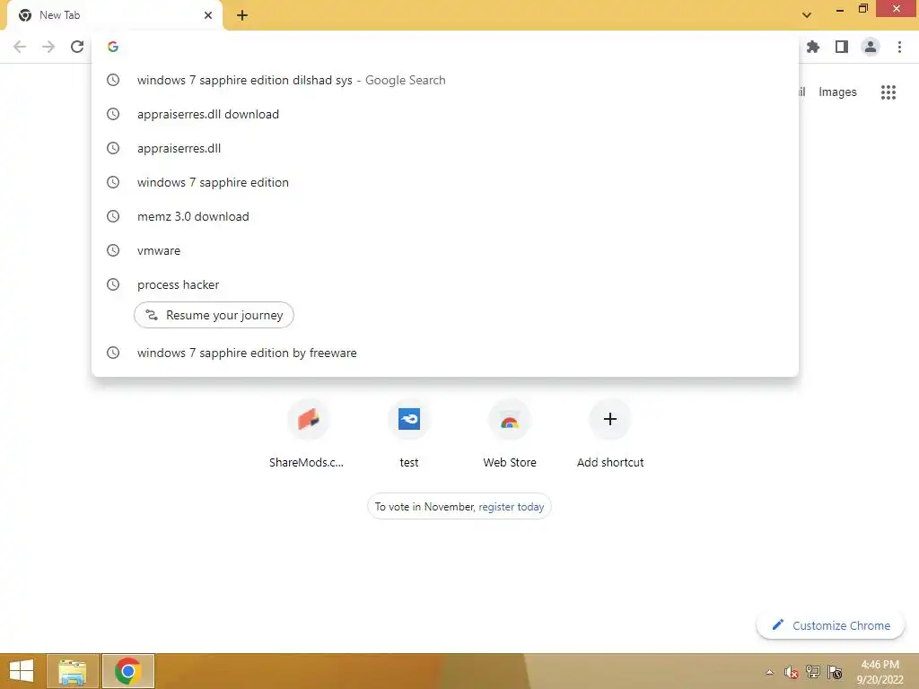
Task: Reload the page with refresh icon
Action: tap(77, 47)
